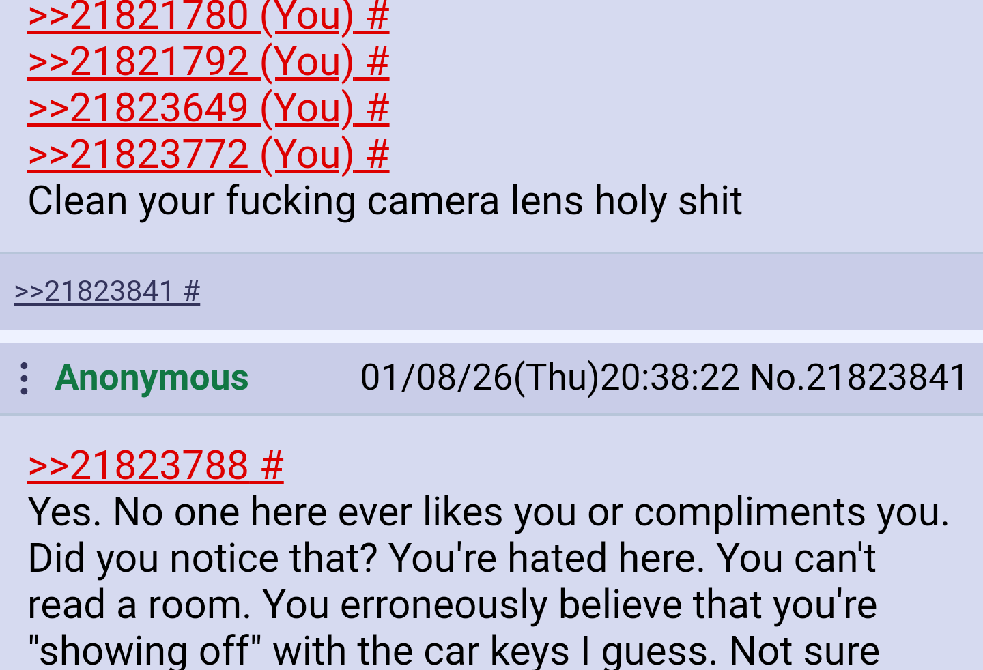This screenshot has width=983, height=670.
Task: Follow the >>21821792 (You) quote link
Action: 190,61
